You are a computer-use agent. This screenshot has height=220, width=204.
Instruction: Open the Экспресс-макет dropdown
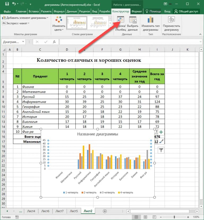pyautogui.click(x=16, y=23)
